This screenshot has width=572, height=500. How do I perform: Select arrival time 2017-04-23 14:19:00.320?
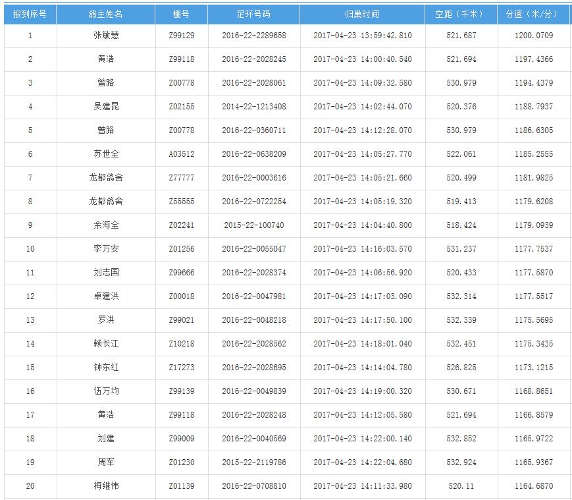point(362,391)
